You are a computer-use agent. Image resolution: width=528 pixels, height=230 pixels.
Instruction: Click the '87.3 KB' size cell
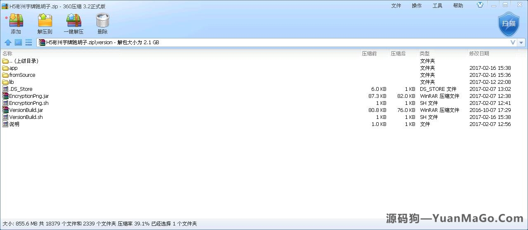(x=377, y=96)
